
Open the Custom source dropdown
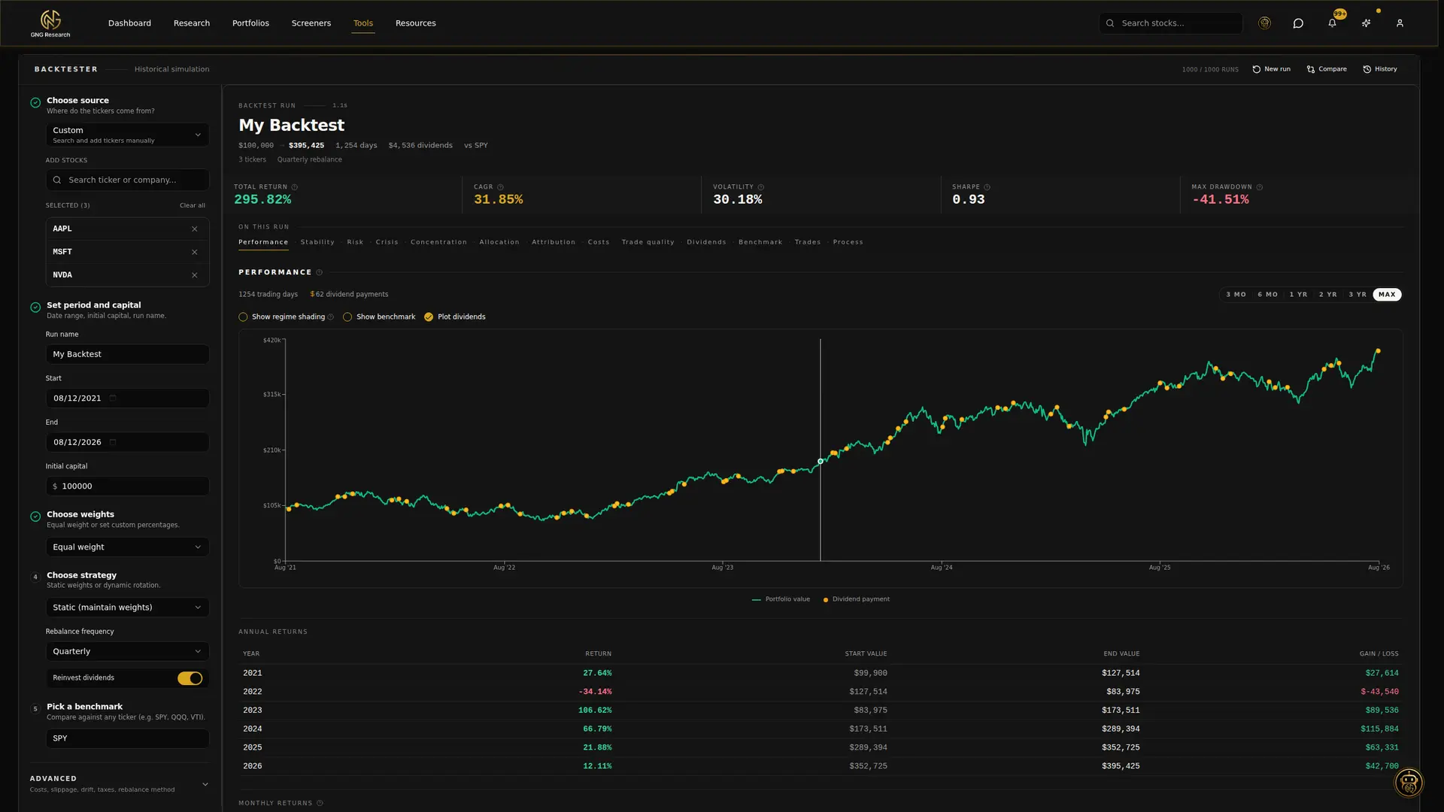[127, 135]
